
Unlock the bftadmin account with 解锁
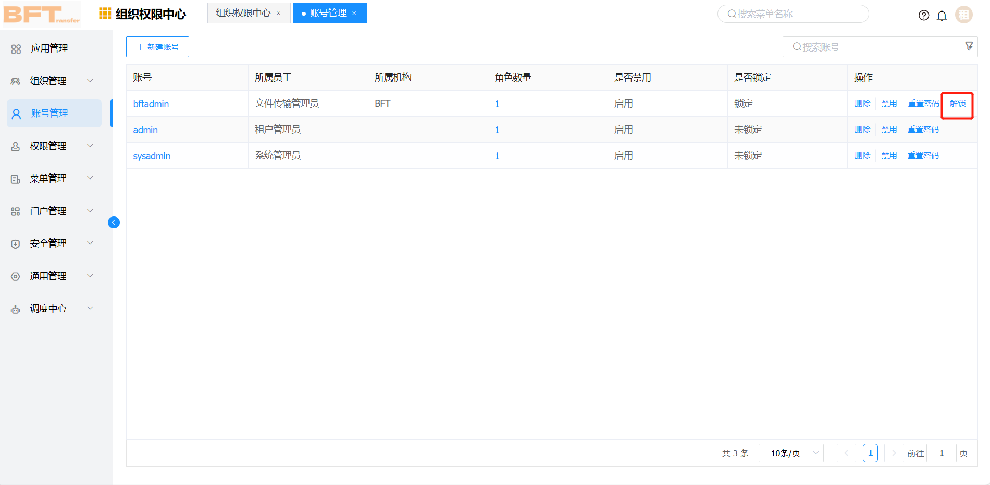tap(957, 103)
